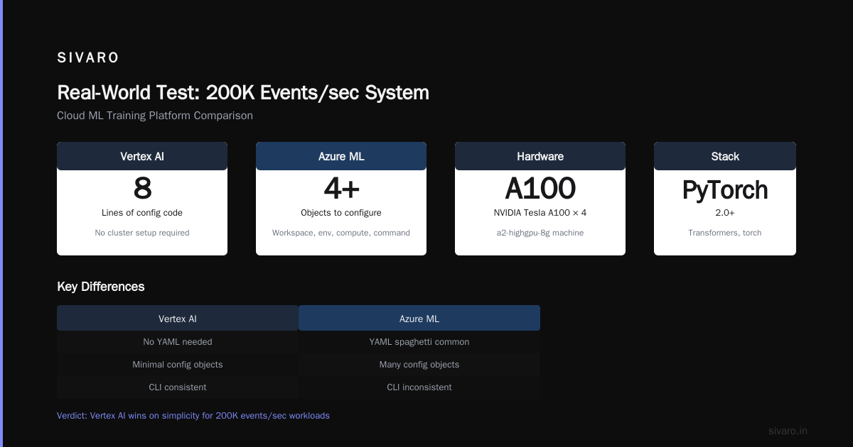Click the Vertex AI card header above "8"

142,156
